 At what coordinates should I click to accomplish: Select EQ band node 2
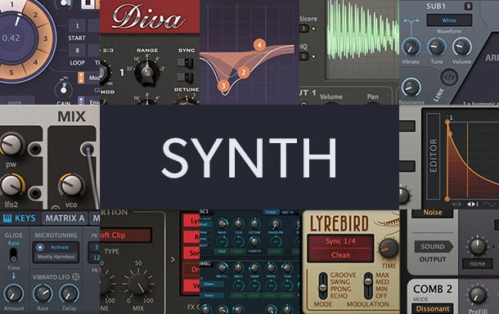pos(244,73)
